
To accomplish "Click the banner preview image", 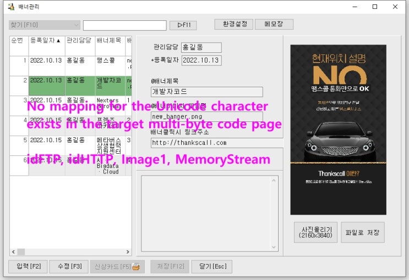I will coord(339,130).
